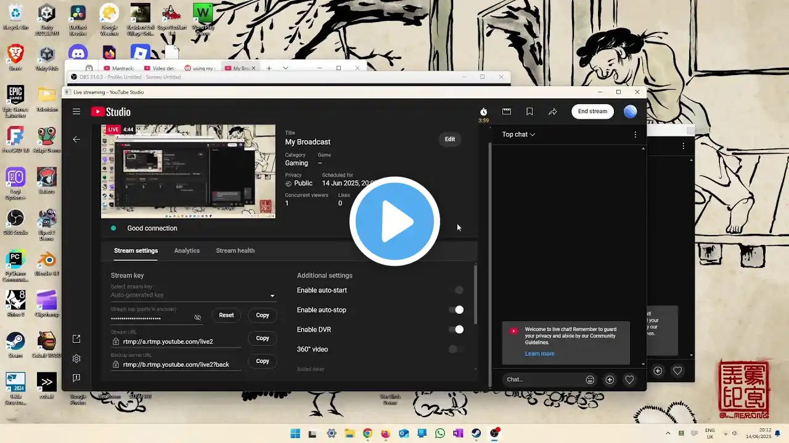The image size is (789, 443).
Task: Open Discord desktop shortcut
Action: [x=78, y=54]
